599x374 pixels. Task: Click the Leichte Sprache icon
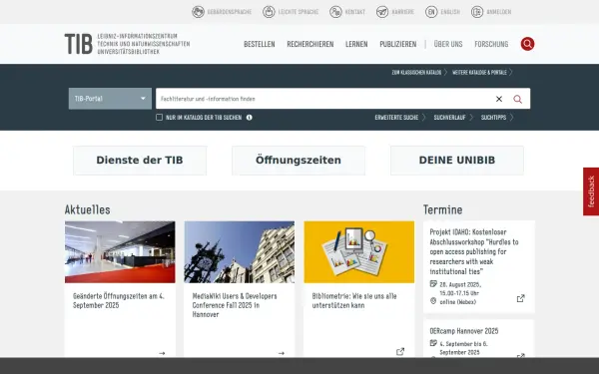tap(269, 12)
